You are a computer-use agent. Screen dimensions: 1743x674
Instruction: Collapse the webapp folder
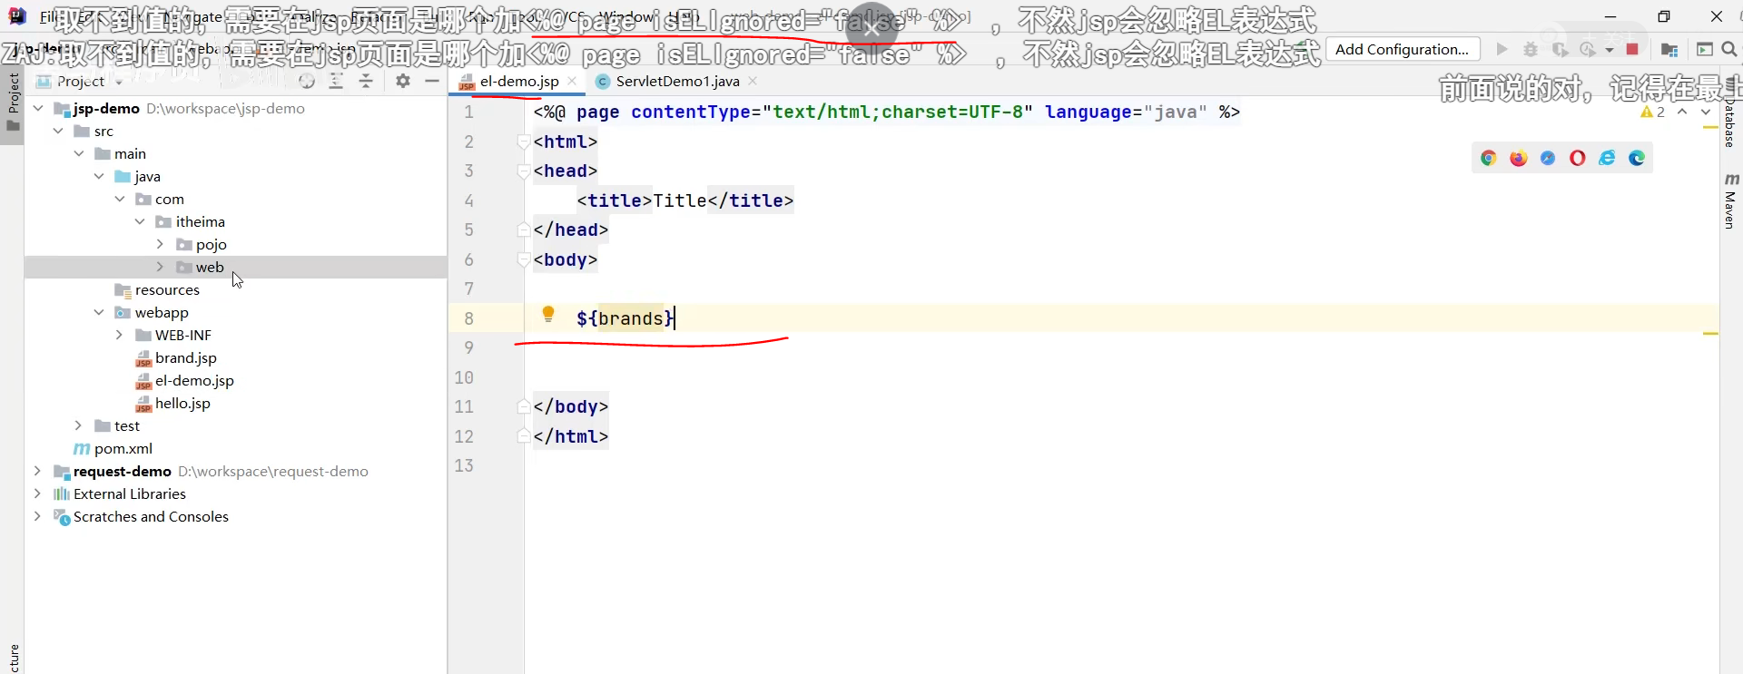99,312
